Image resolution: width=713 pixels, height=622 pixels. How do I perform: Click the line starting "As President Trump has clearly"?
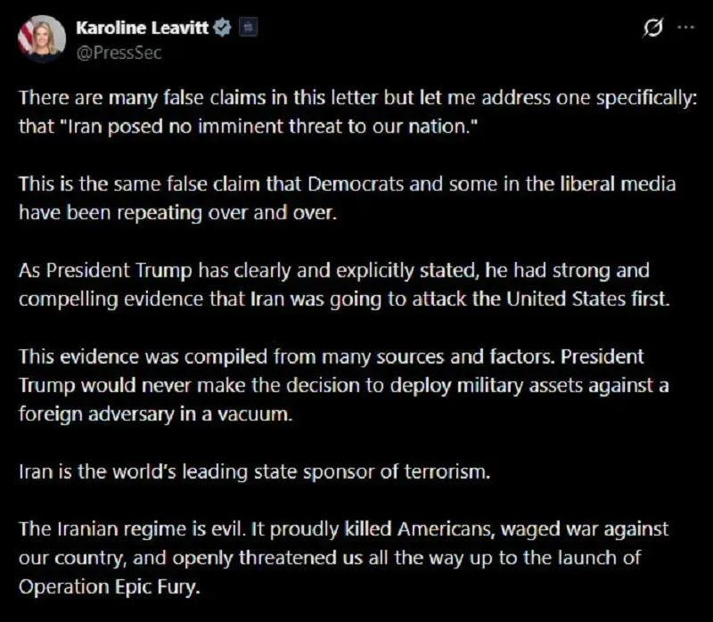click(334, 271)
